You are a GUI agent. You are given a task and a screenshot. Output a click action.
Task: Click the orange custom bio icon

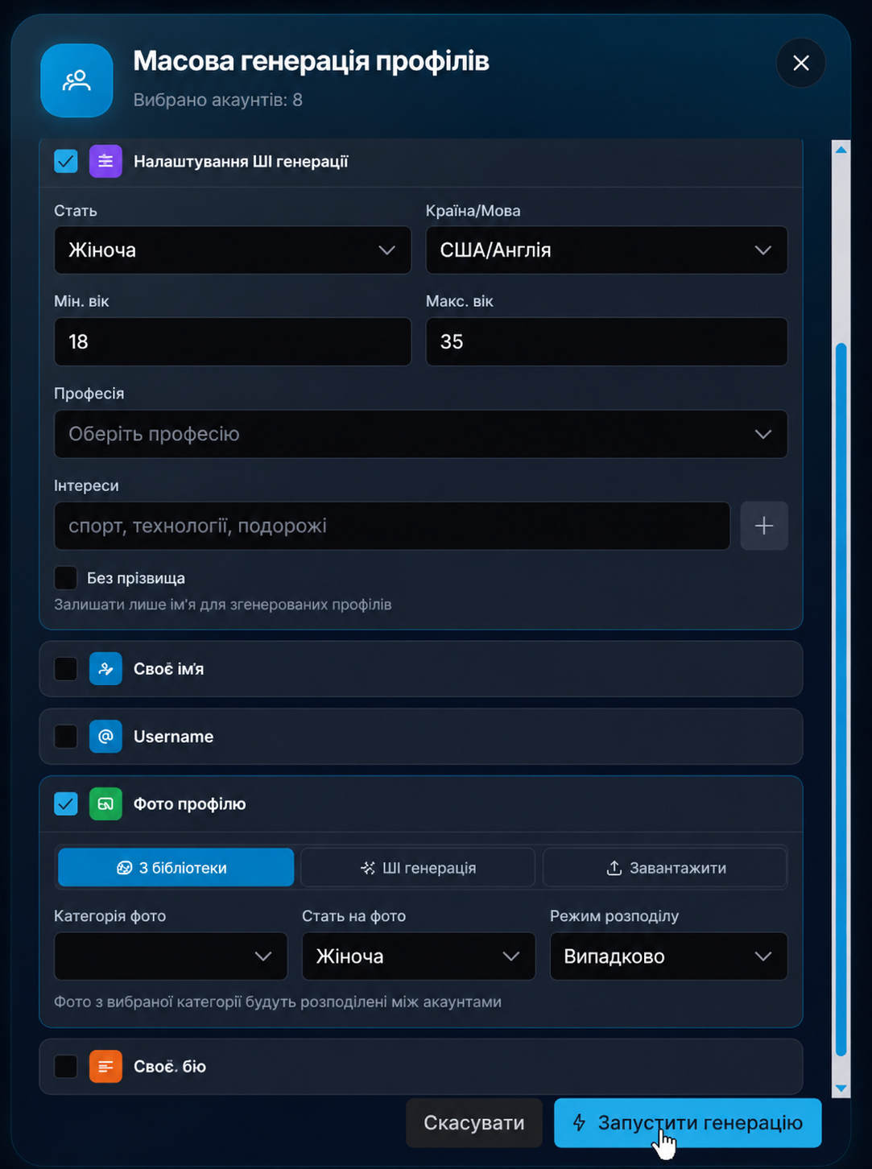pos(105,1066)
